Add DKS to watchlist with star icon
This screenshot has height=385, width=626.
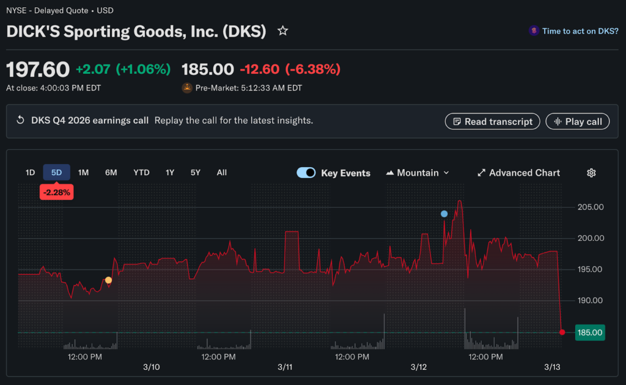[282, 31]
